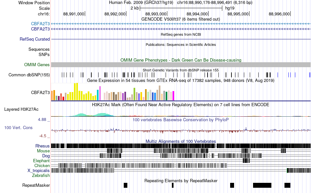Viewport: 311px width, 193px height.
Task: Click the GENCODE V50lift37 track title
Action: [181, 19]
